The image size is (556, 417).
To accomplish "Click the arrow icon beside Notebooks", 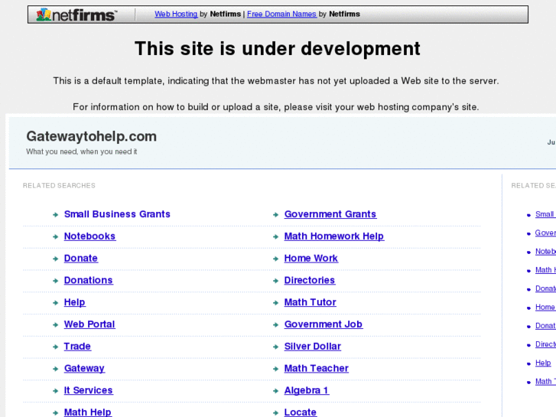I will pyautogui.click(x=55, y=236).
